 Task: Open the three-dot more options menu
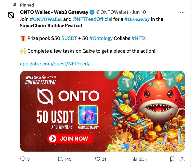[182, 12]
